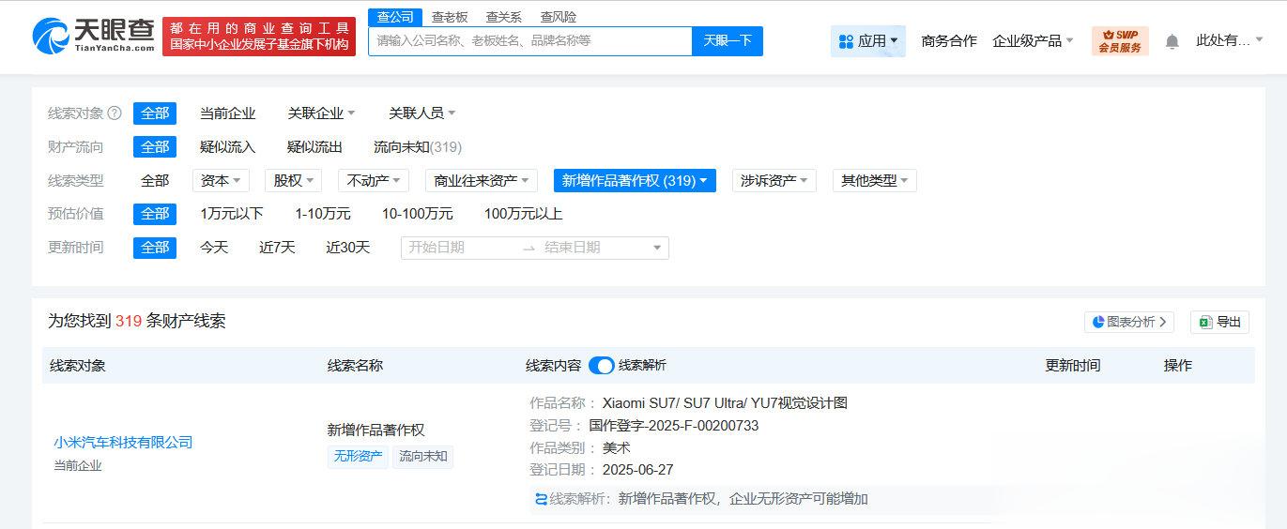
Task: Toggle 线索解析 switch off
Action: click(601, 366)
